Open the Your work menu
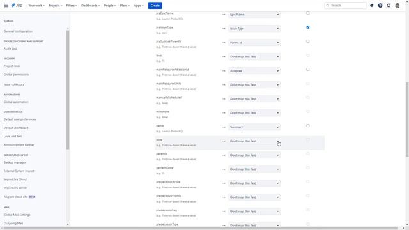 point(36,6)
